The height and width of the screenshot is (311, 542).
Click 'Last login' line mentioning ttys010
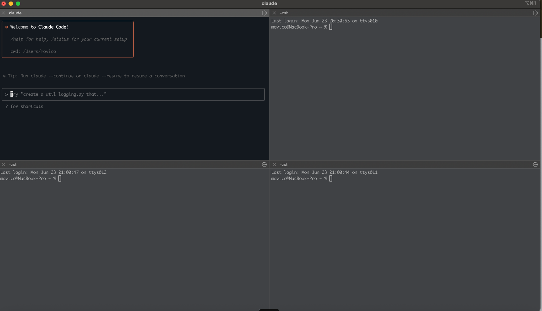324,21
